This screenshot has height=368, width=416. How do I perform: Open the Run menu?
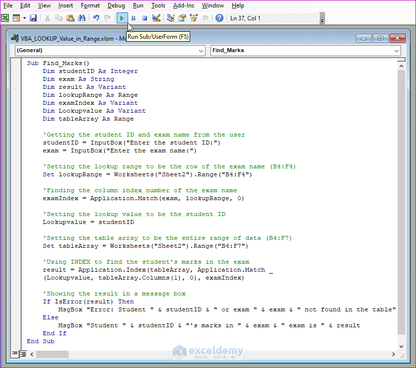click(x=138, y=5)
